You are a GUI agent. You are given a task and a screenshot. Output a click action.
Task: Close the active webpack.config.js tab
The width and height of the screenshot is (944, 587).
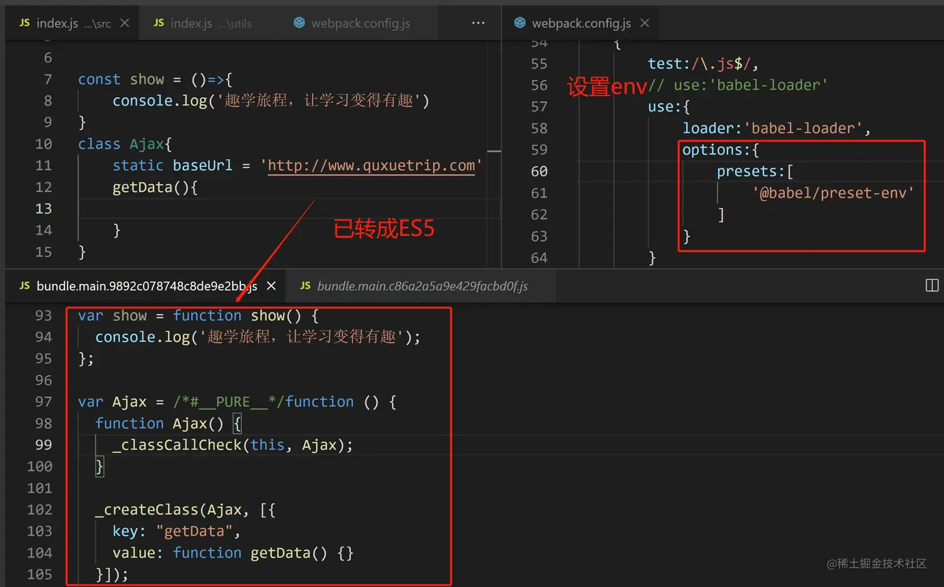point(645,23)
